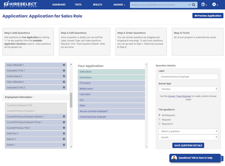Image resolution: width=225 pixels, height=166 pixels.
Task: Open the Select a question dropdown
Action: 188,131
